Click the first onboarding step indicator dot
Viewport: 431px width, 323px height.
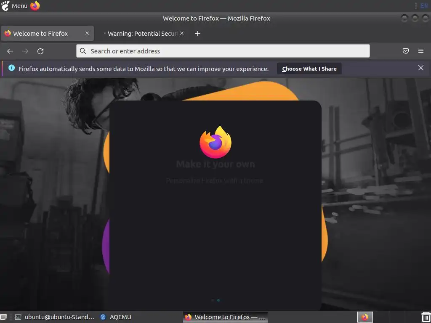click(x=213, y=300)
